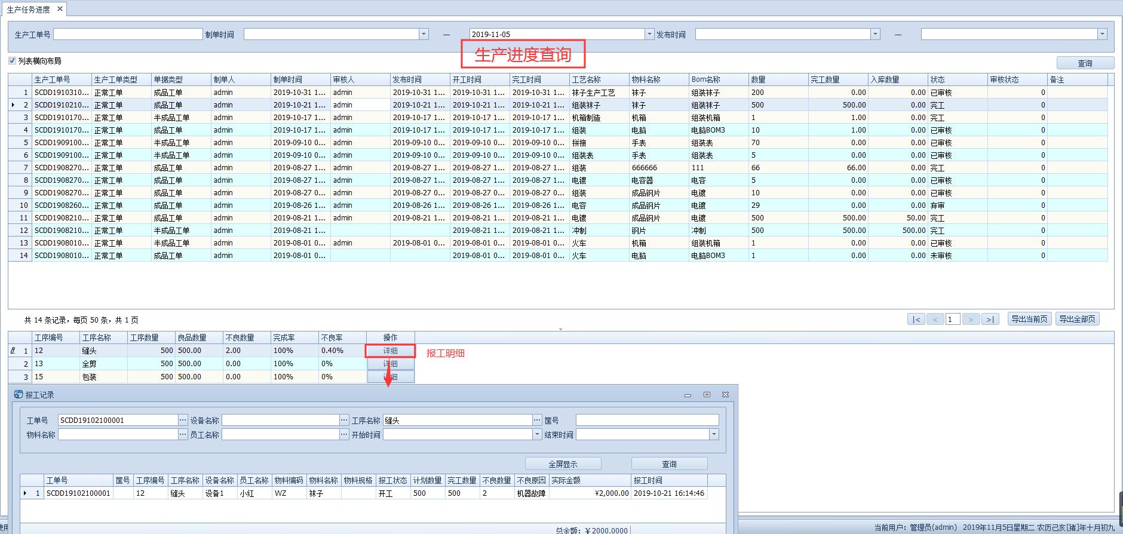Sort by 不良原因 column header

click(532, 480)
